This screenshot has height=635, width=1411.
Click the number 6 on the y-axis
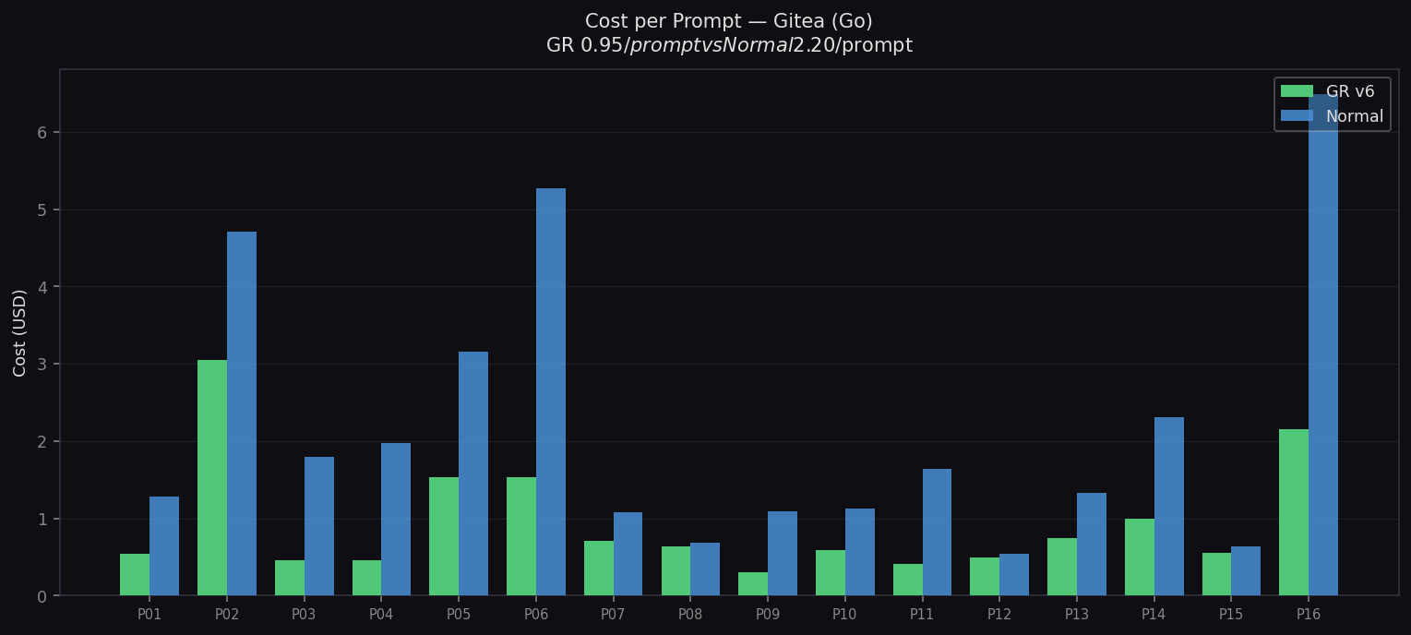click(42, 133)
